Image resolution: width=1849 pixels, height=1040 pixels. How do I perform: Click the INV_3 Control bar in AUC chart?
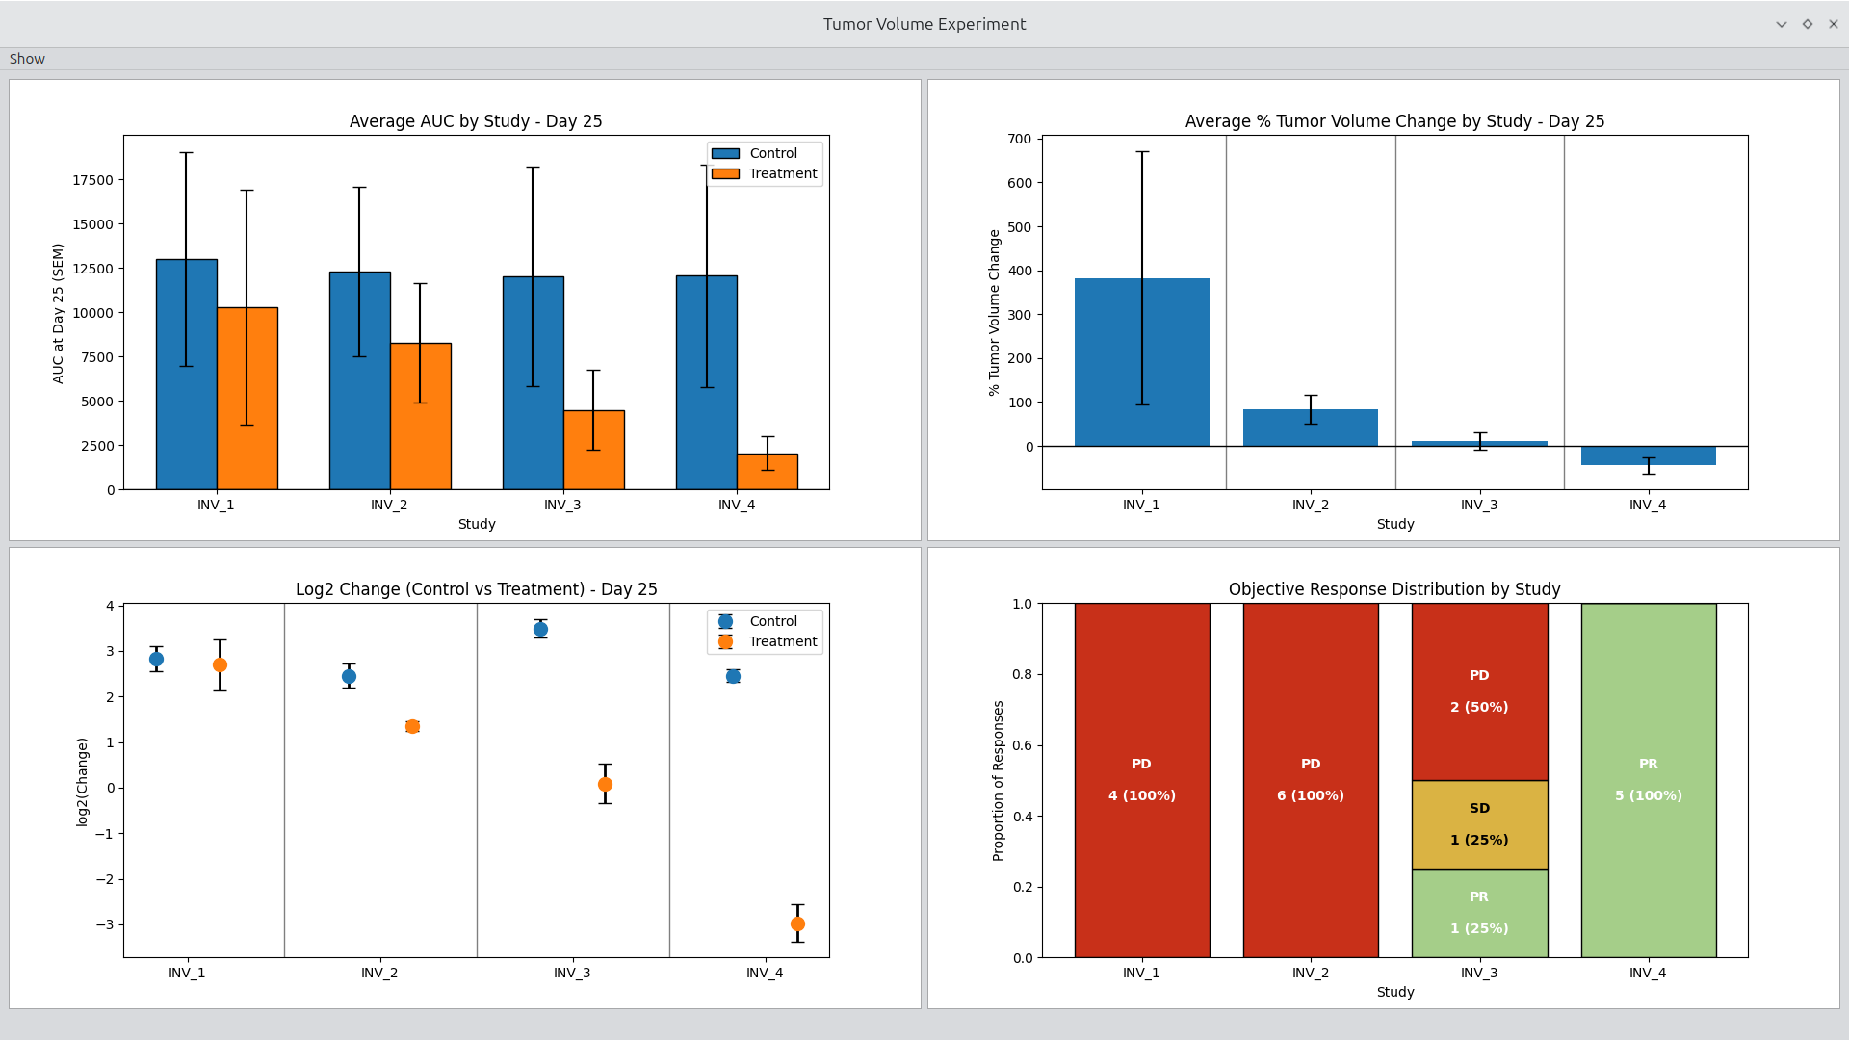[534, 383]
